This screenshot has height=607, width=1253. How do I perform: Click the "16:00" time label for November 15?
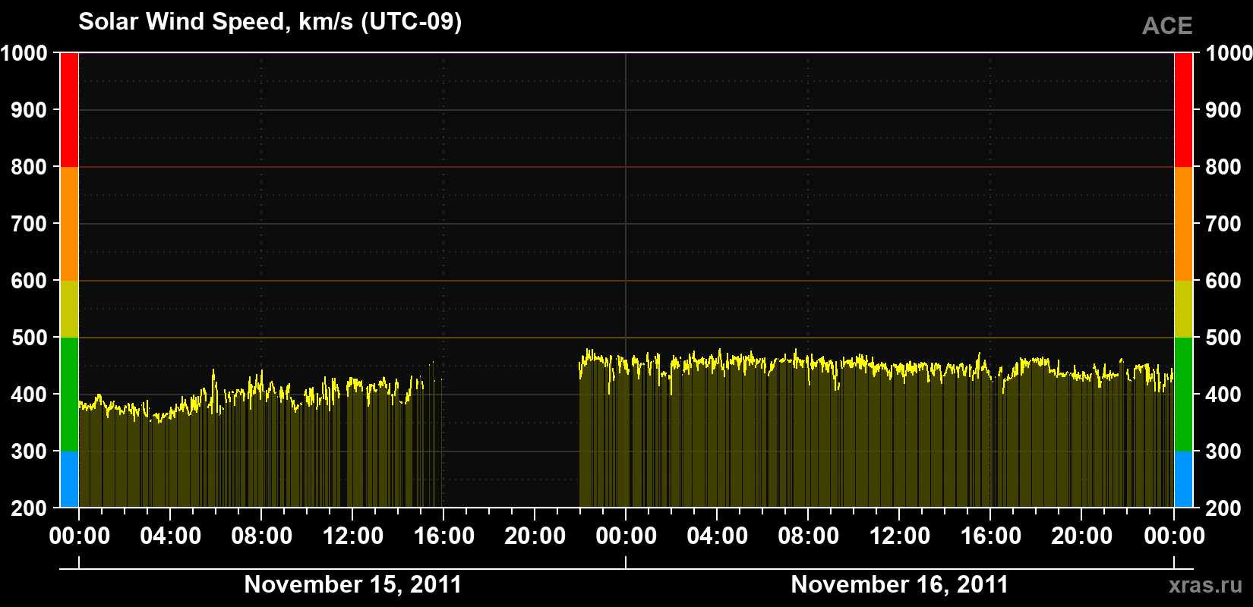pos(444,536)
